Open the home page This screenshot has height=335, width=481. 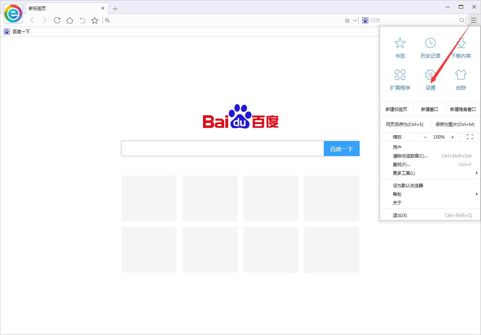point(69,20)
